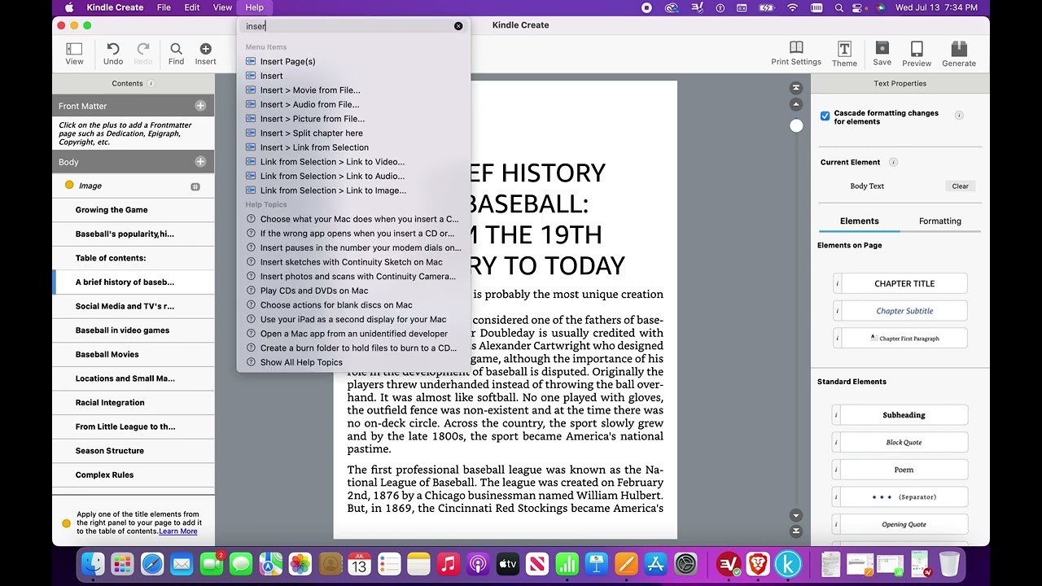Apply Subheading standard element
Viewport: 1042px width, 586px height.
904,415
